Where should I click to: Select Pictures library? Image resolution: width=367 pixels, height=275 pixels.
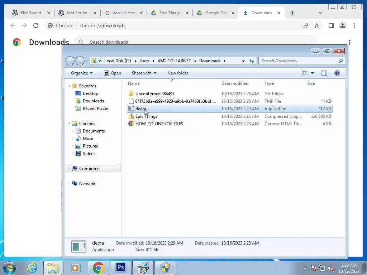point(87,146)
